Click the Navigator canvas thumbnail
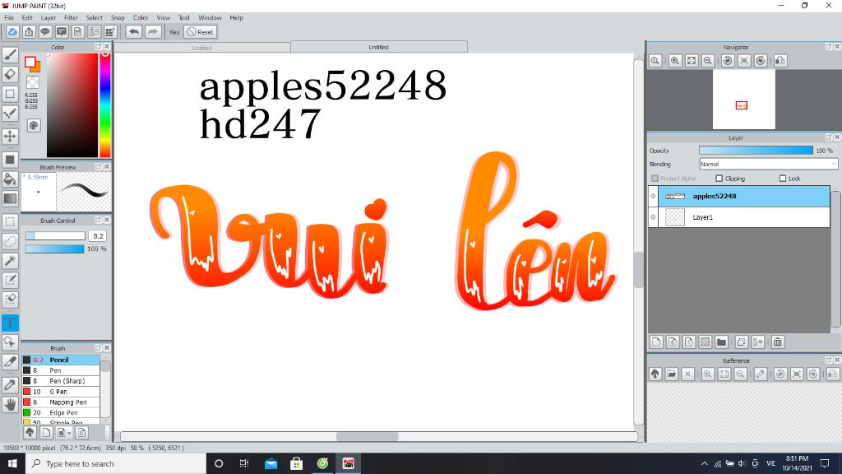 pyautogui.click(x=743, y=100)
